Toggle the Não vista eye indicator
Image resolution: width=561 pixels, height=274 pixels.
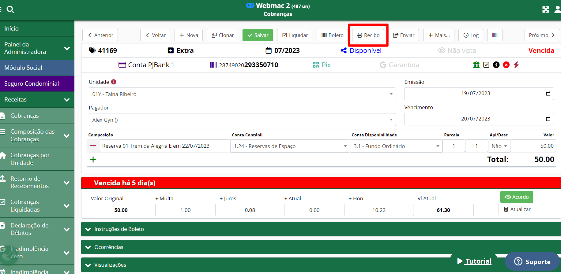click(457, 50)
